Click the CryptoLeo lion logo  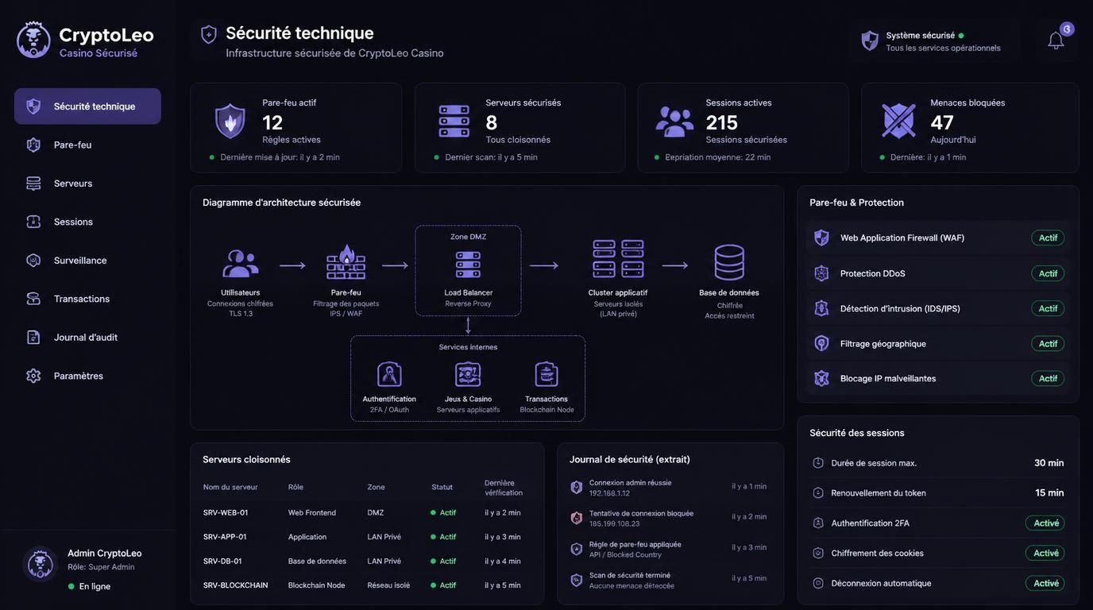point(33,40)
